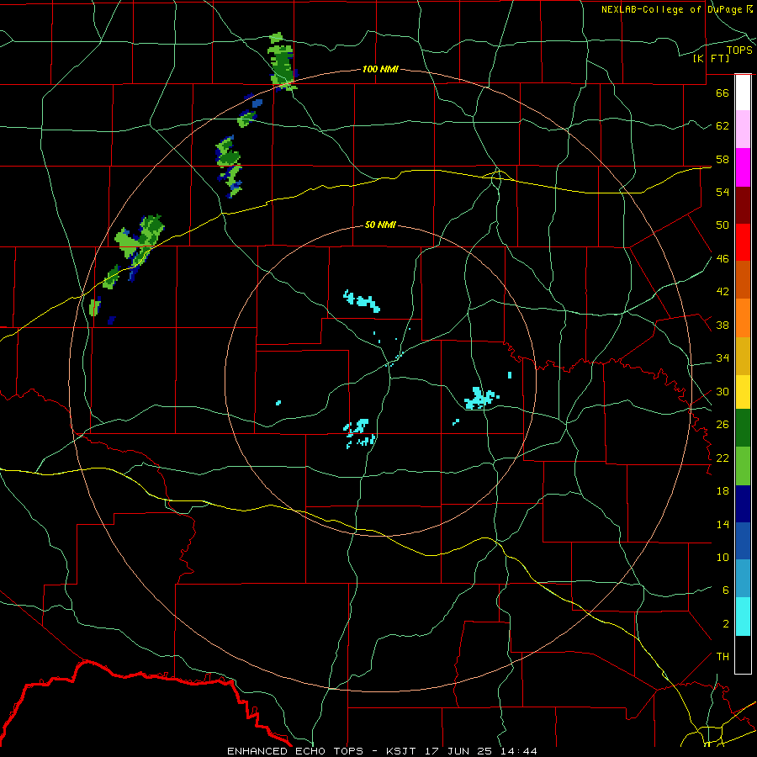
Task: Click the K FT units label
Action: pyautogui.click(x=711, y=58)
